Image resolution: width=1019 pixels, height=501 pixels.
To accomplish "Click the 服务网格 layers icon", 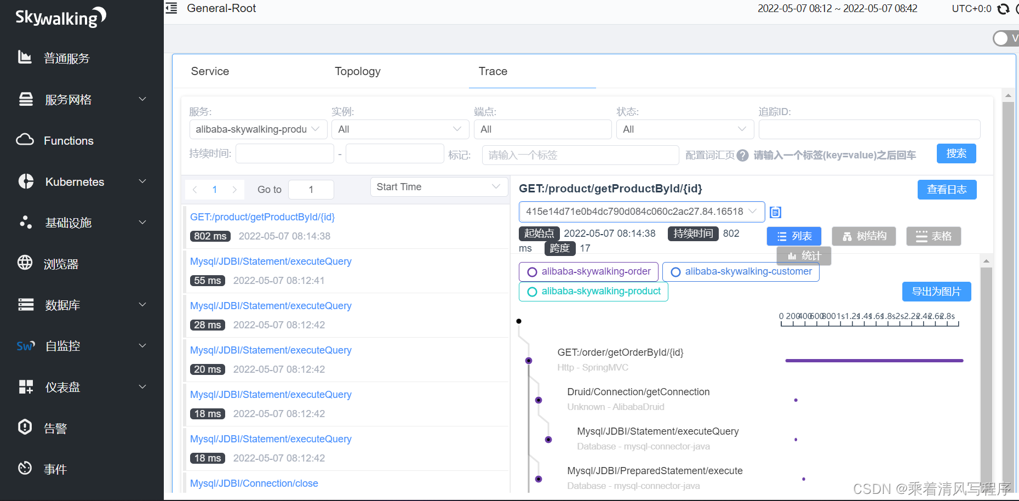I will pyautogui.click(x=26, y=99).
